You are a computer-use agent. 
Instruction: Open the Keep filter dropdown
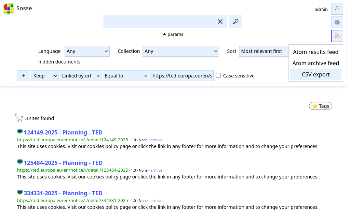pyautogui.click(x=45, y=76)
